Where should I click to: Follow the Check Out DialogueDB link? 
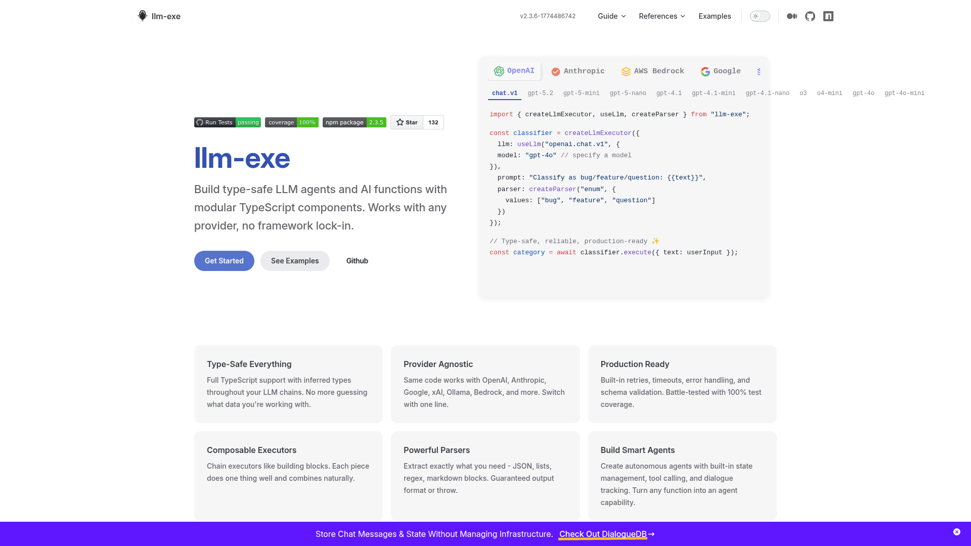click(x=603, y=534)
